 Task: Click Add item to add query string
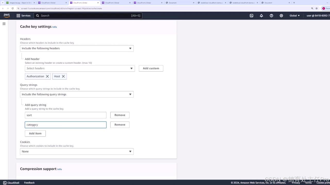(35, 133)
